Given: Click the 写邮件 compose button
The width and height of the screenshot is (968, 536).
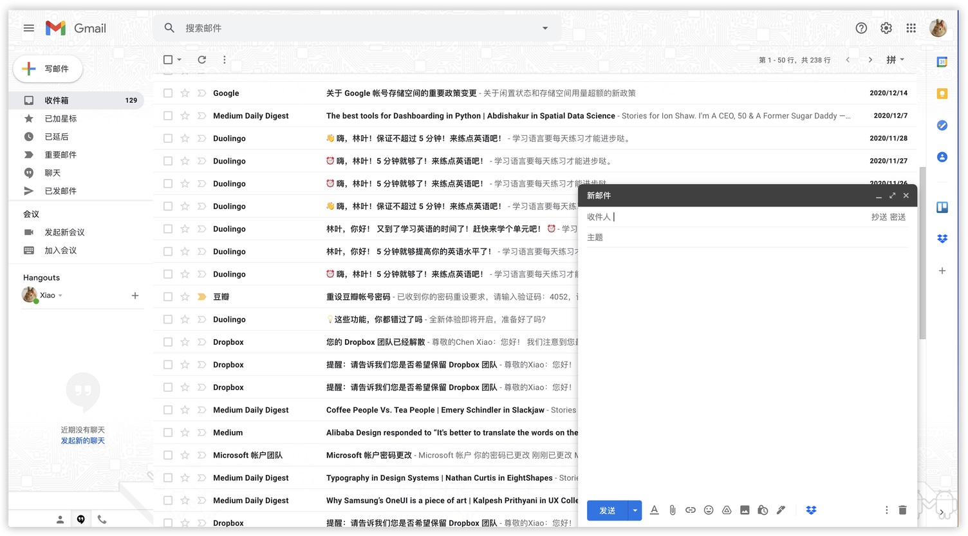Looking at the screenshot, I should point(48,69).
